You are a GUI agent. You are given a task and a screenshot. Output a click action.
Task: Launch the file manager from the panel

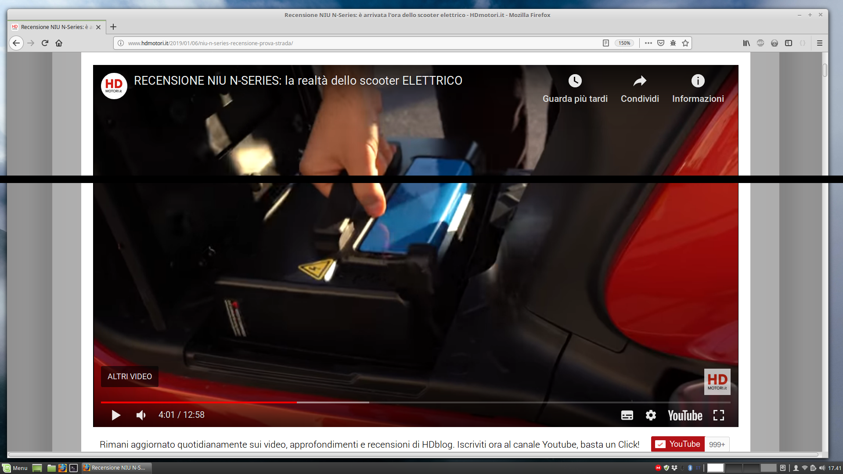pos(51,468)
